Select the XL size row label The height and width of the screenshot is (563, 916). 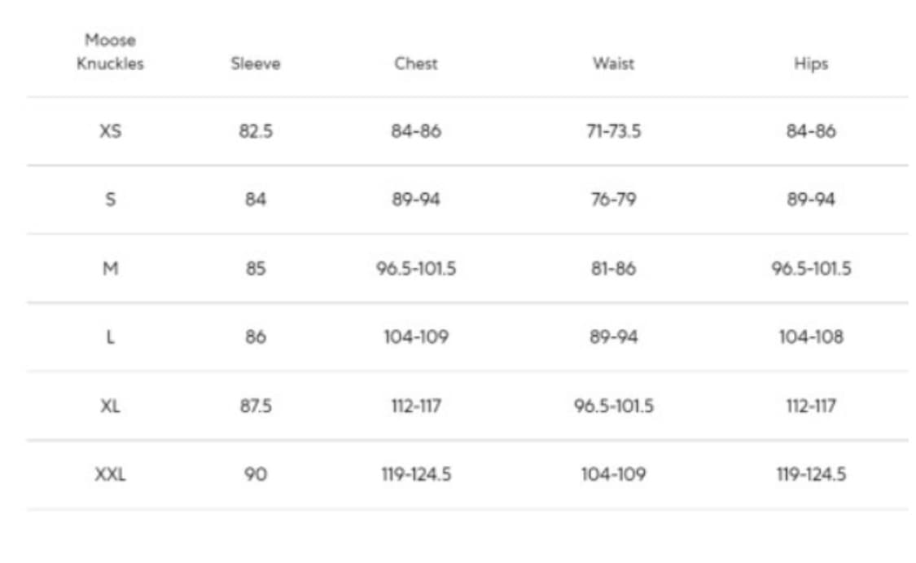pos(110,405)
